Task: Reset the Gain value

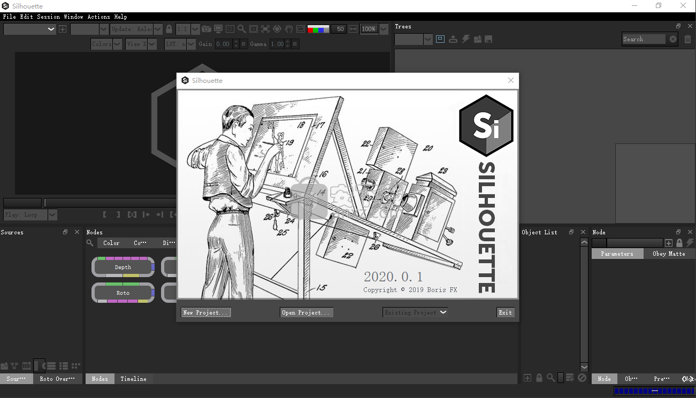Action: coord(243,44)
